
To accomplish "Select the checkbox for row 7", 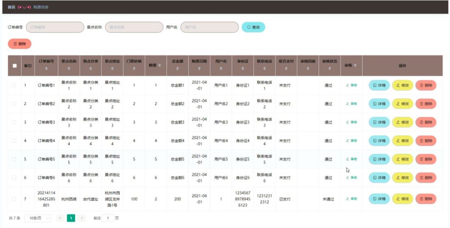I will tap(14, 199).
